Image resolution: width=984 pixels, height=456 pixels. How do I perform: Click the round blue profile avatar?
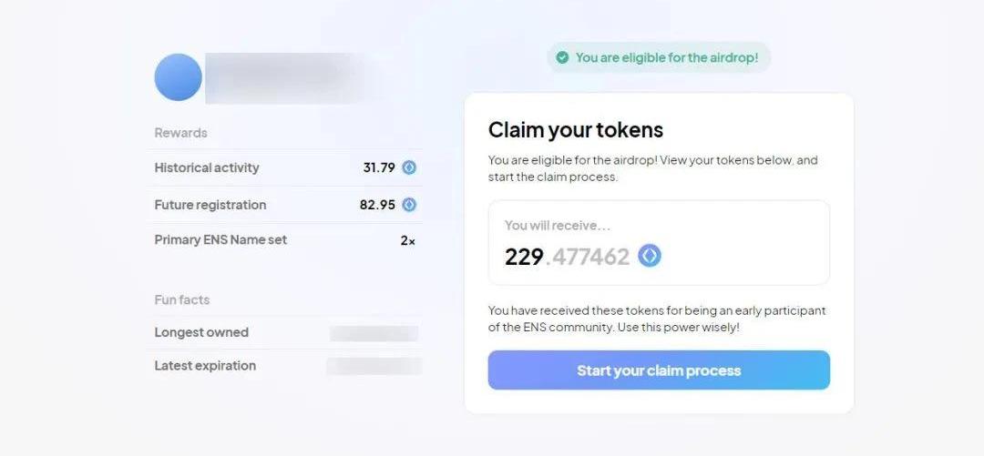179,77
